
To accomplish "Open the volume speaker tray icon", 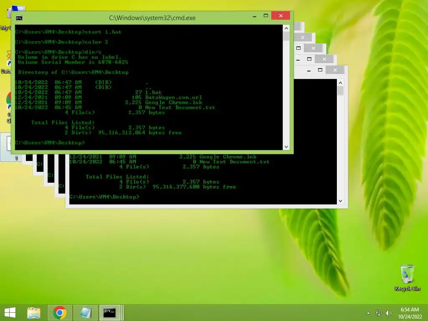I will pyautogui.click(x=388, y=313).
